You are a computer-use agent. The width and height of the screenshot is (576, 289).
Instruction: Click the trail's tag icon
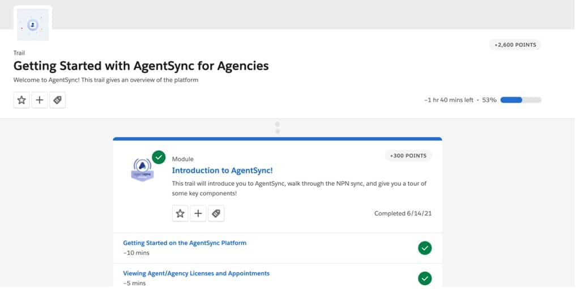(58, 100)
